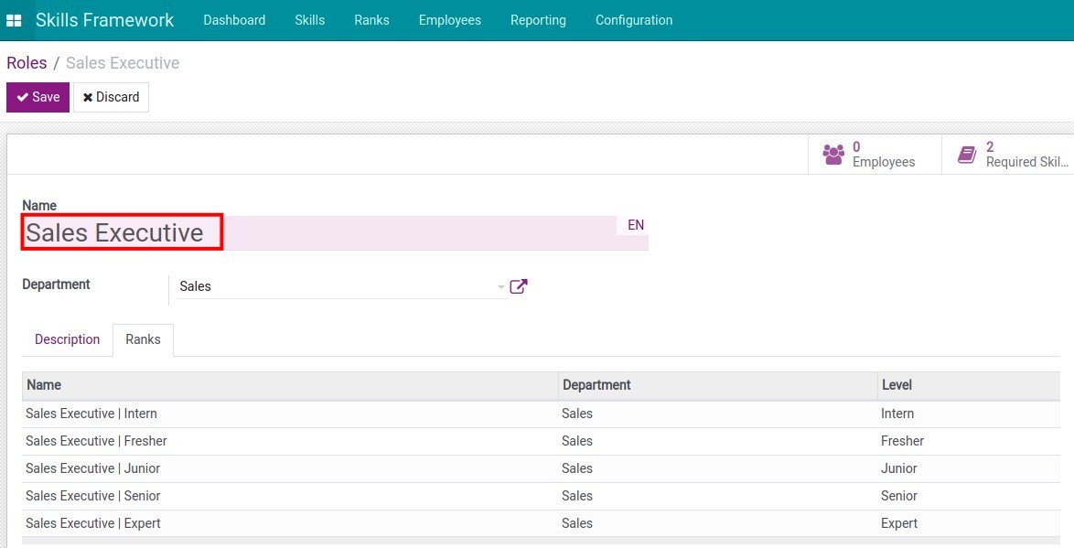This screenshot has width=1074, height=548.
Task: Sort by the Level column header
Action: pos(896,384)
